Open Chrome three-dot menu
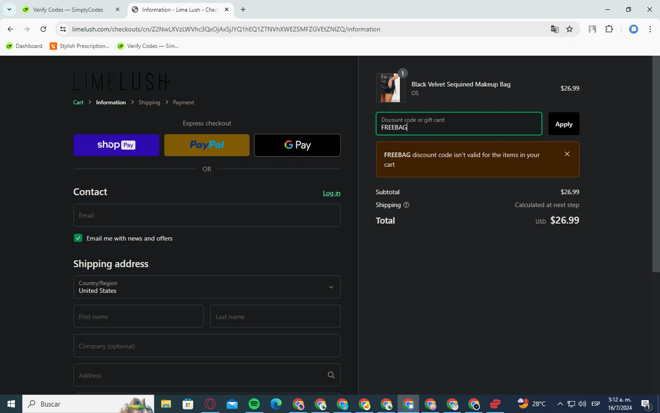This screenshot has height=413, width=660. coord(650,29)
